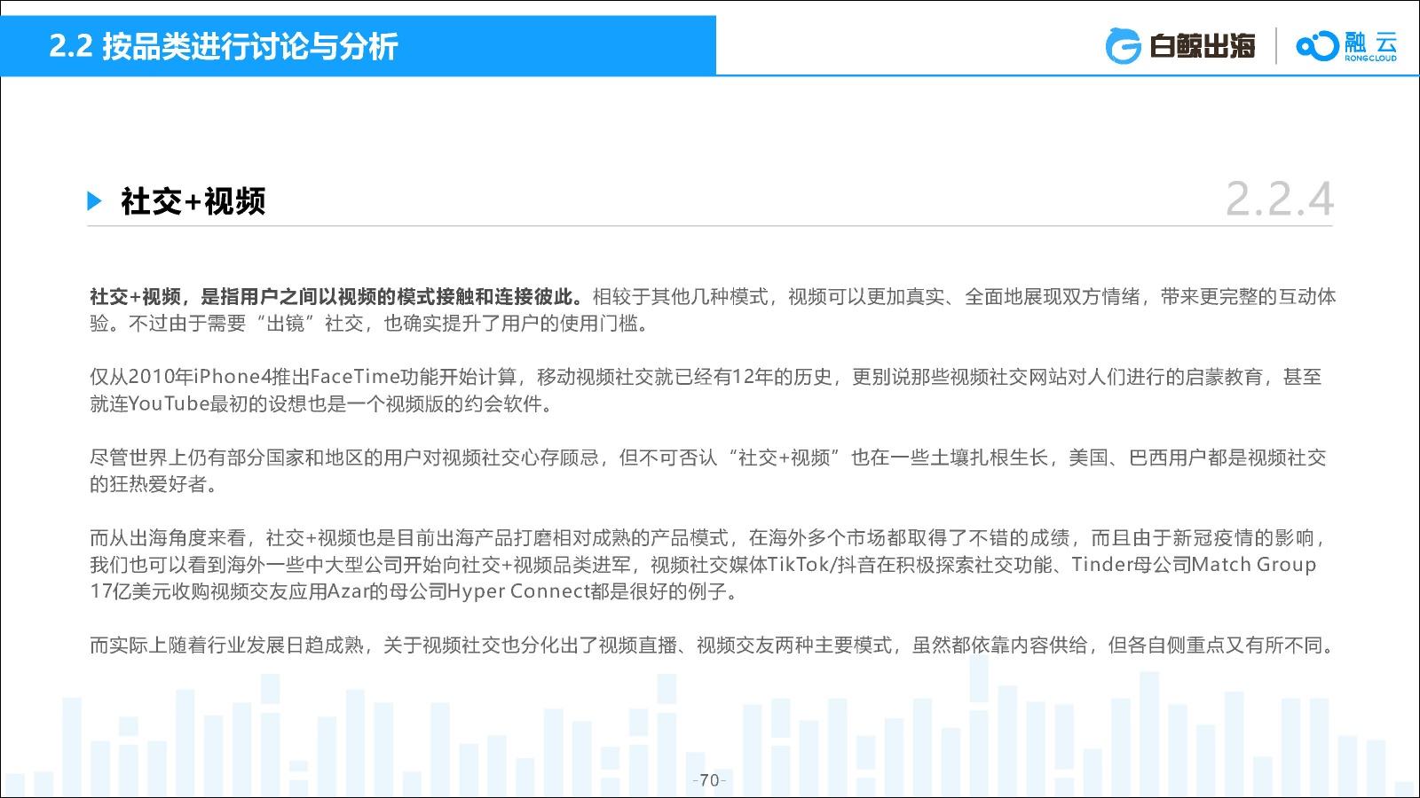The image size is (1420, 798).
Task: Select the text TikTok/抖音
Action: tap(822, 565)
